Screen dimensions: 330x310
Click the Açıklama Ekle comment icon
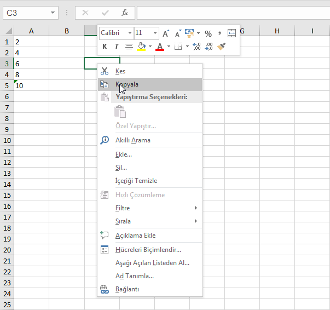click(105, 235)
